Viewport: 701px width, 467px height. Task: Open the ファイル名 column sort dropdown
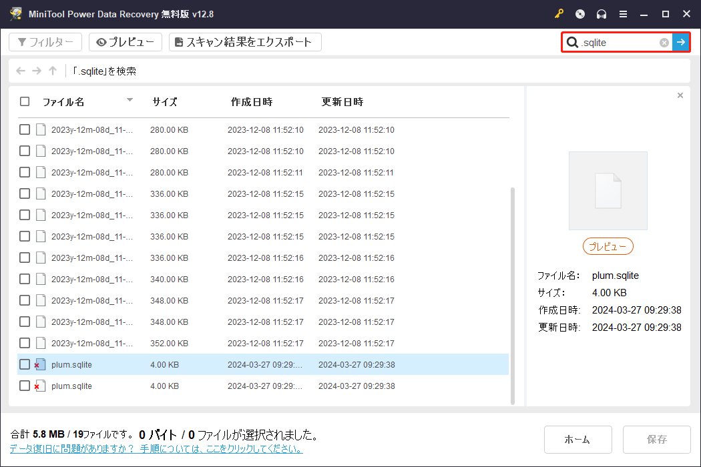point(130,101)
